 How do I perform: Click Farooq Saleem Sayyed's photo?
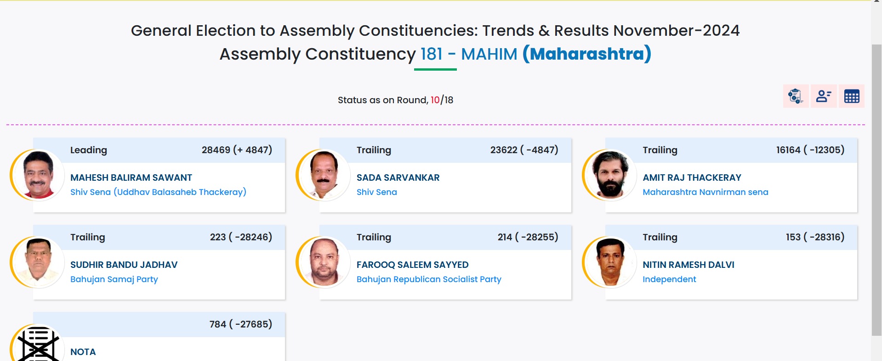[x=324, y=262]
